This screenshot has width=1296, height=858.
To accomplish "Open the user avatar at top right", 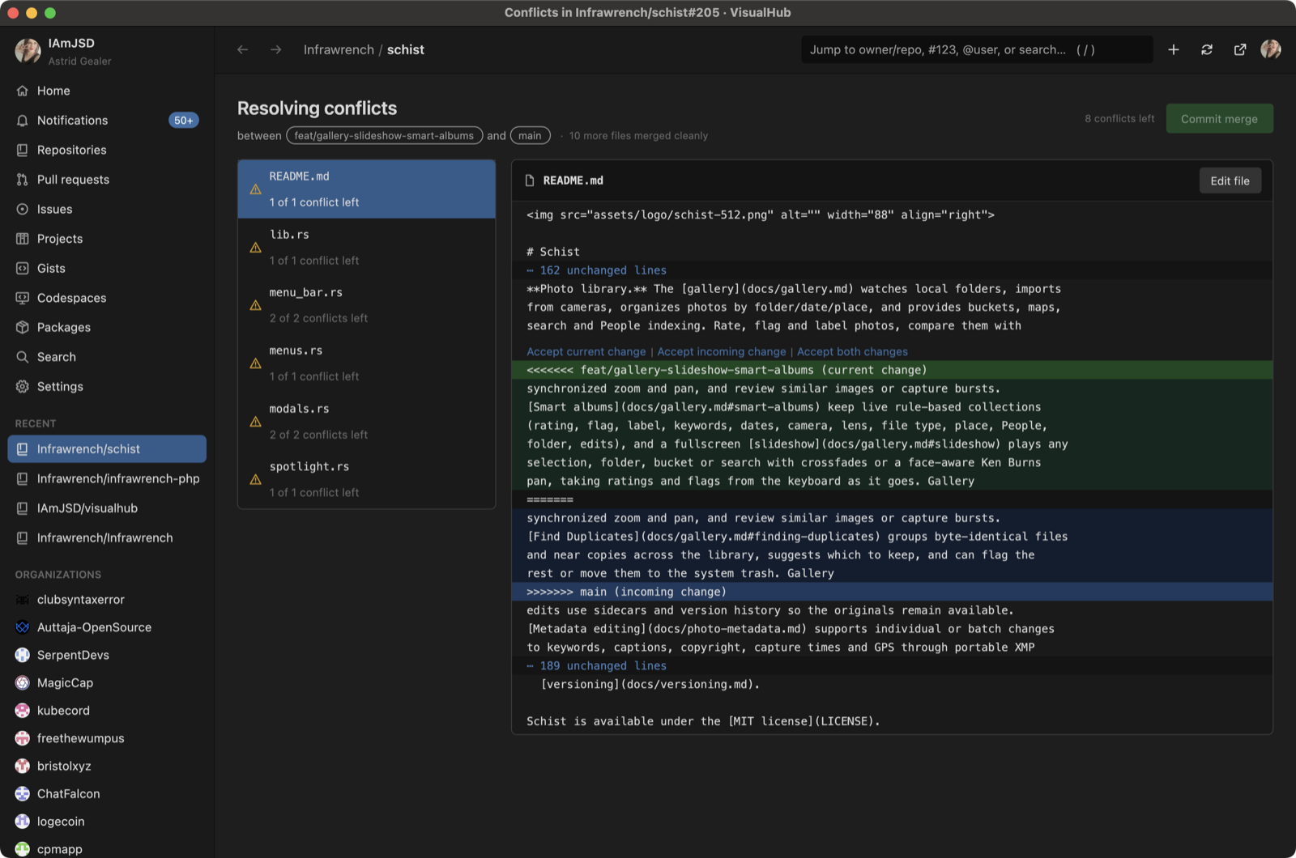I will pyautogui.click(x=1271, y=49).
